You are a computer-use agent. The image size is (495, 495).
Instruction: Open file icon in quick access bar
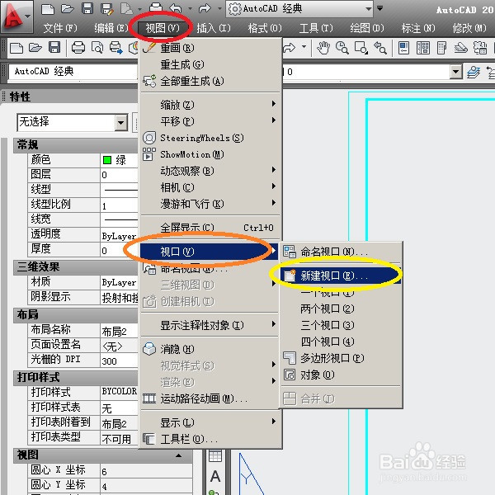coord(67,8)
